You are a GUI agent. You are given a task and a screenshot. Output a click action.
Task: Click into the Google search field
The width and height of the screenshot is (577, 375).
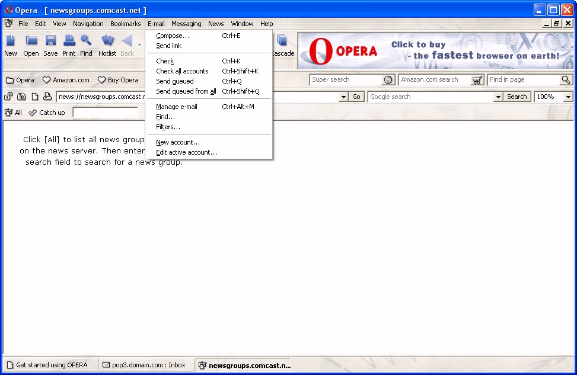click(431, 97)
